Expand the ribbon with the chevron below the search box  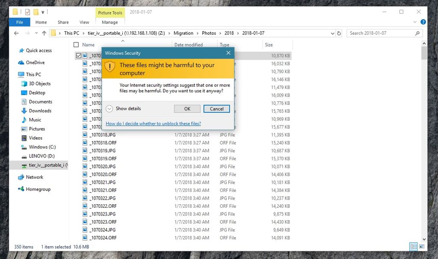[x=414, y=21]
